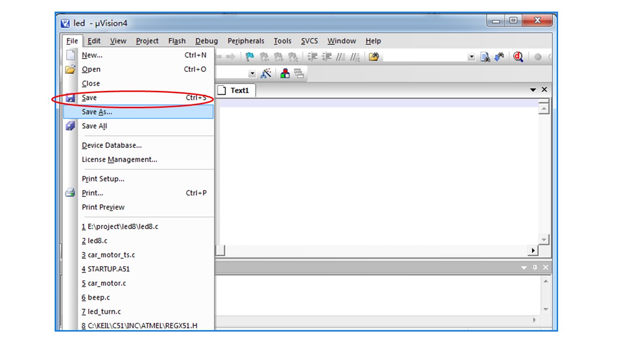619x348 pixels.
Task: Open the bottom panel's window position menu
Action: tap(524, 267)
